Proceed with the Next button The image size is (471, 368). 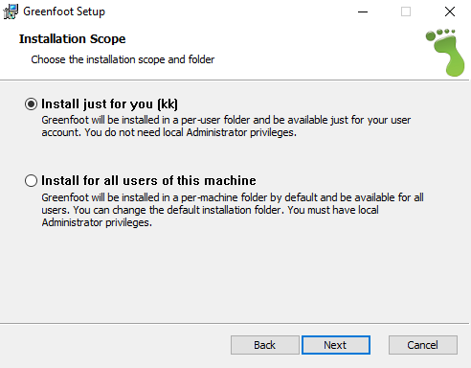pyautogui.click(x=336, y=345)
